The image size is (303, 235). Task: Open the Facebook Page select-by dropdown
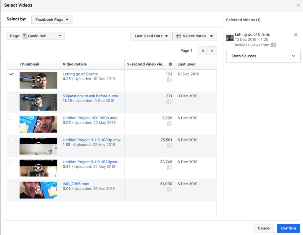(x=52, y=19)
